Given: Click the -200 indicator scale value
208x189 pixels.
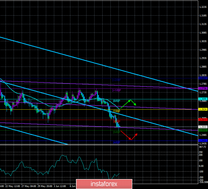Looking at the screenshot, I should point(201,177).
